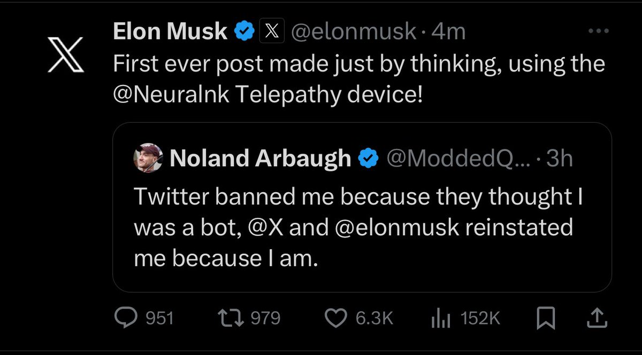The height and width of the screenshot is (355, 642).
Task: Share the post via upload arrow icon
Action: click(599, 319)
